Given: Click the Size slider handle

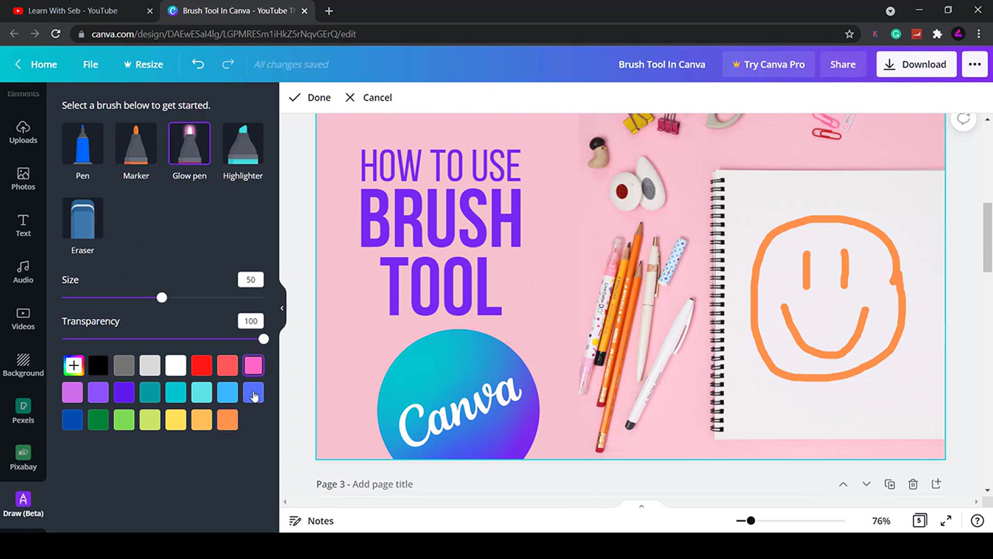Looking at the screenshot, I should pyautogui.click(x=162, y=298).
